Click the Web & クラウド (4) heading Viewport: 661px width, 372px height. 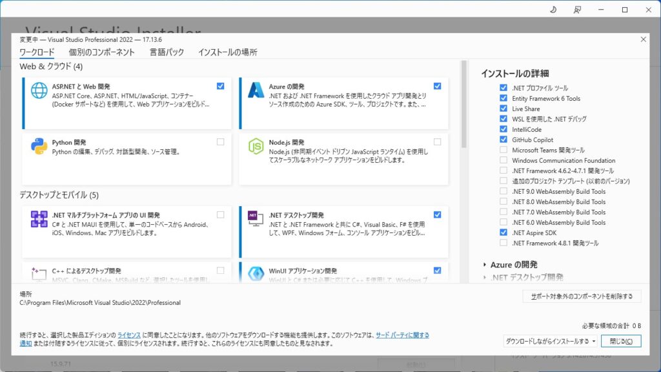(x=51, y=67)
